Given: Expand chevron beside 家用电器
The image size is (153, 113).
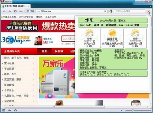Looking at the screenshot, I should [33, 64].
